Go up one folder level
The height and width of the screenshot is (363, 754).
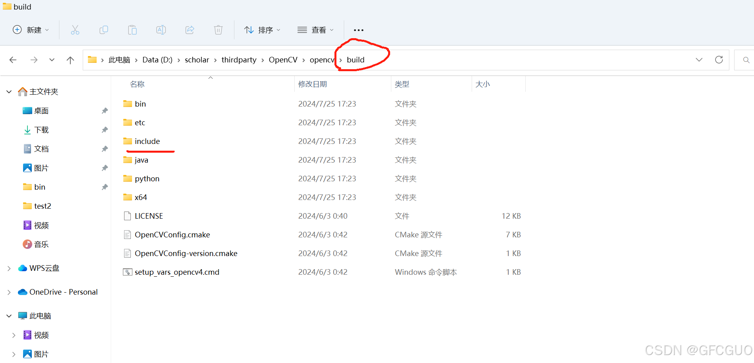[x=70, y=60]
